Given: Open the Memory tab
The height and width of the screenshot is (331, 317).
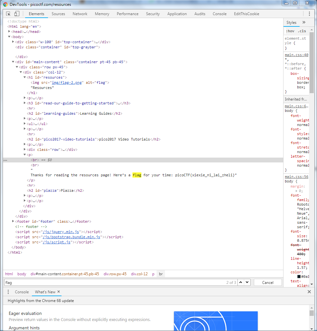Looking at the screenshot, I should (102, 14).
